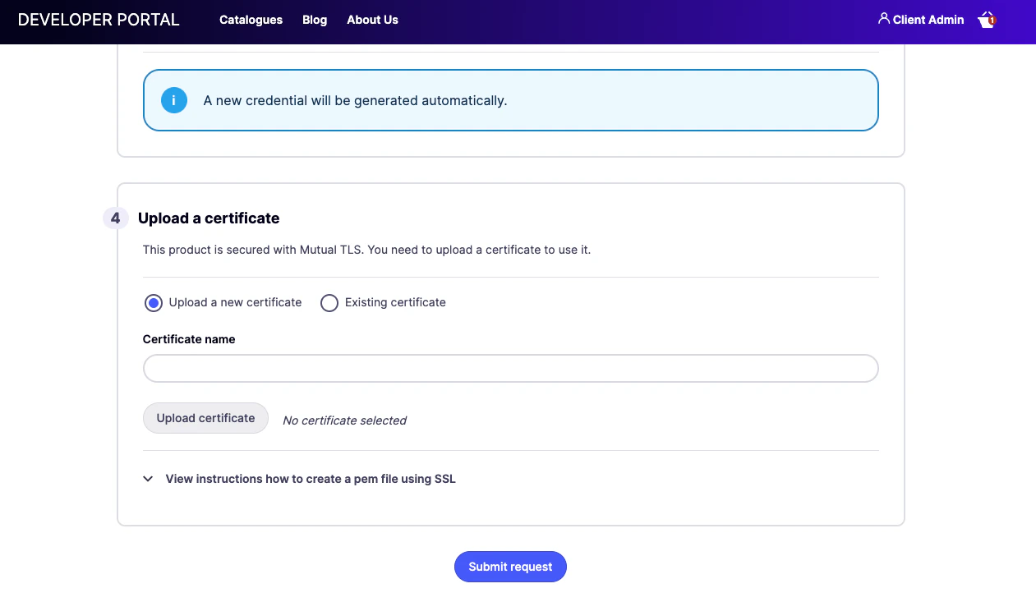
Task: Open the About Us page
Action: 372,20
